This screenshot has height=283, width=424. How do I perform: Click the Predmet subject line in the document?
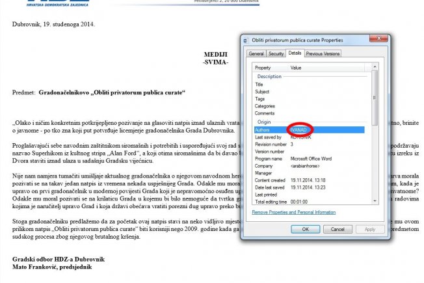point(99,92)
